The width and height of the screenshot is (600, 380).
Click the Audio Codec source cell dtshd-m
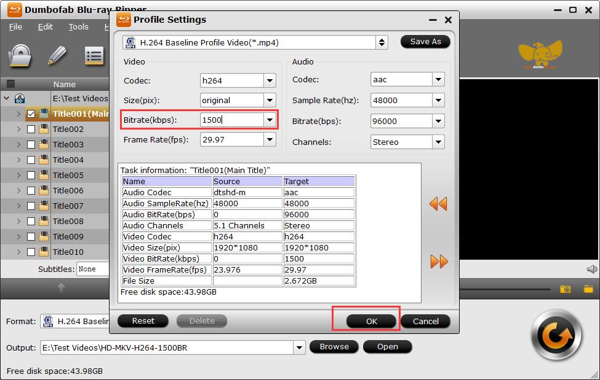[x=247, y=193]
